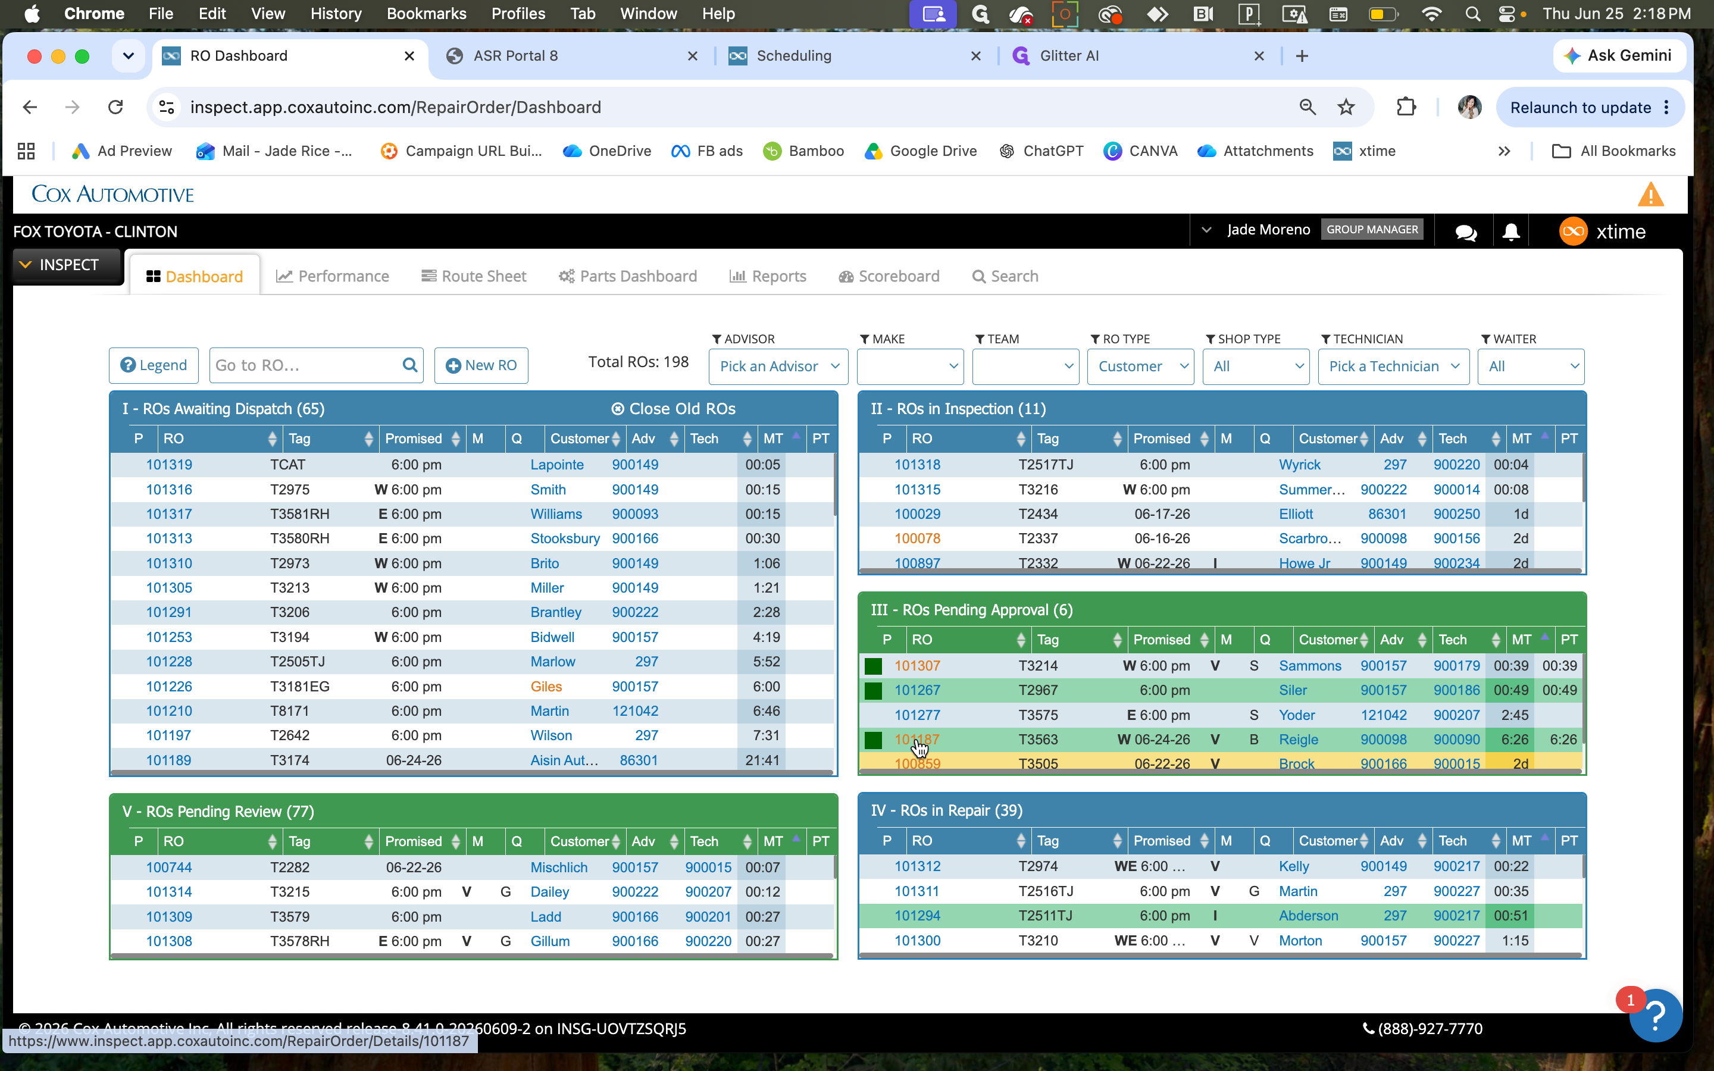Click the xtime logo icon
1714x1071 pixels.
pyautogui.click(x=1573, y=231)
